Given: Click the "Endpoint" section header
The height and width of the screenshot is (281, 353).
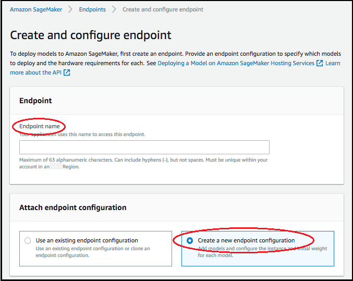Looking at the screenshot, I should pos(35,101).
